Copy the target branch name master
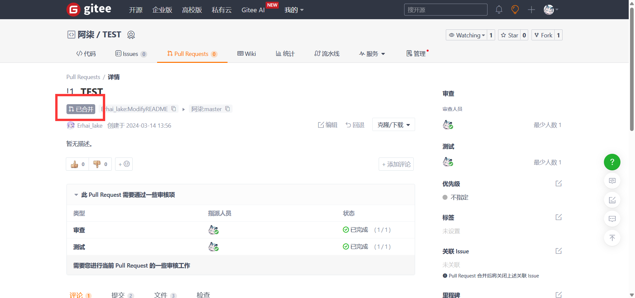Viewport: 635px width, 298px height. click(228, 109)
